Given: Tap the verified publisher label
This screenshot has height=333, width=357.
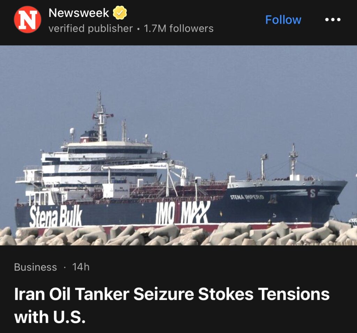Looking at the screenshot, I should (91, 29).
